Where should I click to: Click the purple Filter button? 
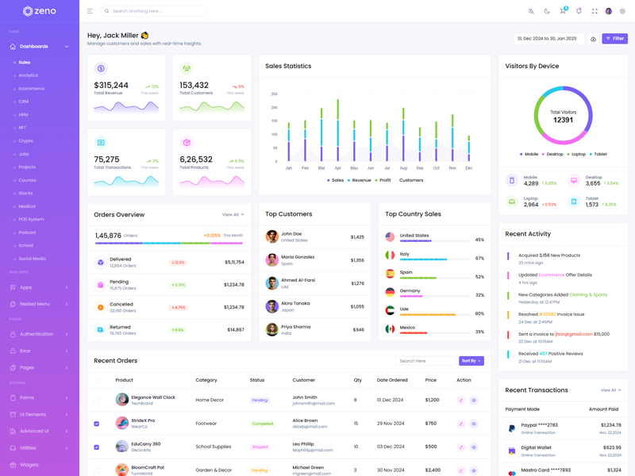[x=614, y=38]
